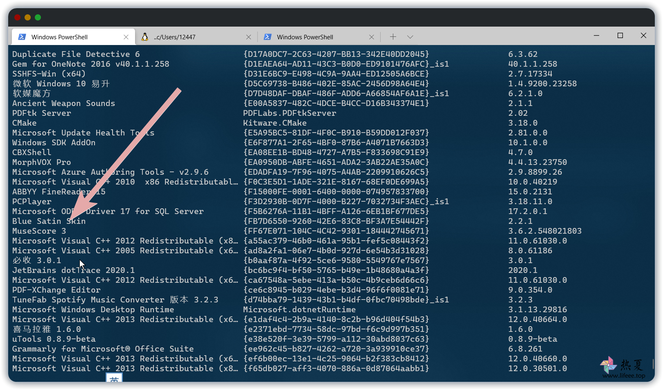Image resolution: width=663 pixels, height=390 pixels.
Task: Click the version "15.0.2131"
Action: (530, 192)
